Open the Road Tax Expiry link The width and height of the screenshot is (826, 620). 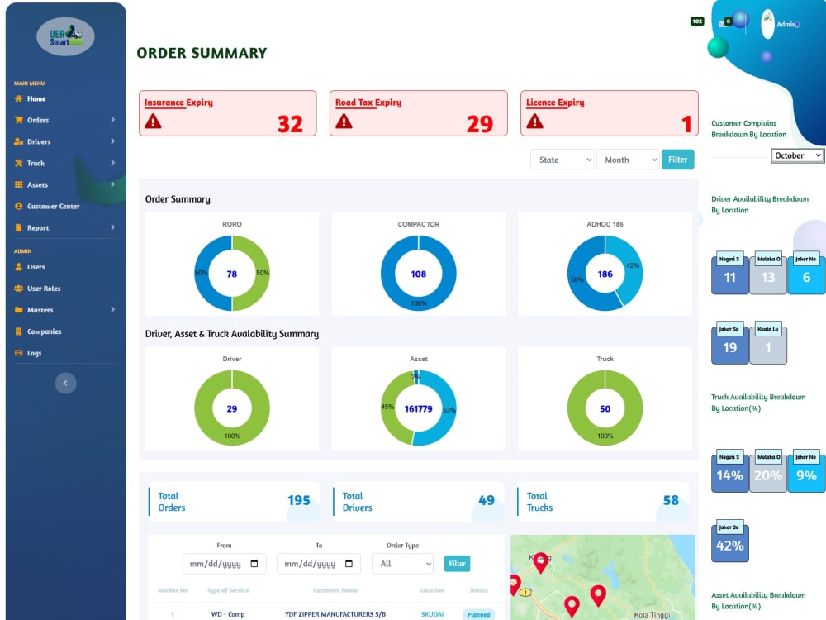point(368,103)
